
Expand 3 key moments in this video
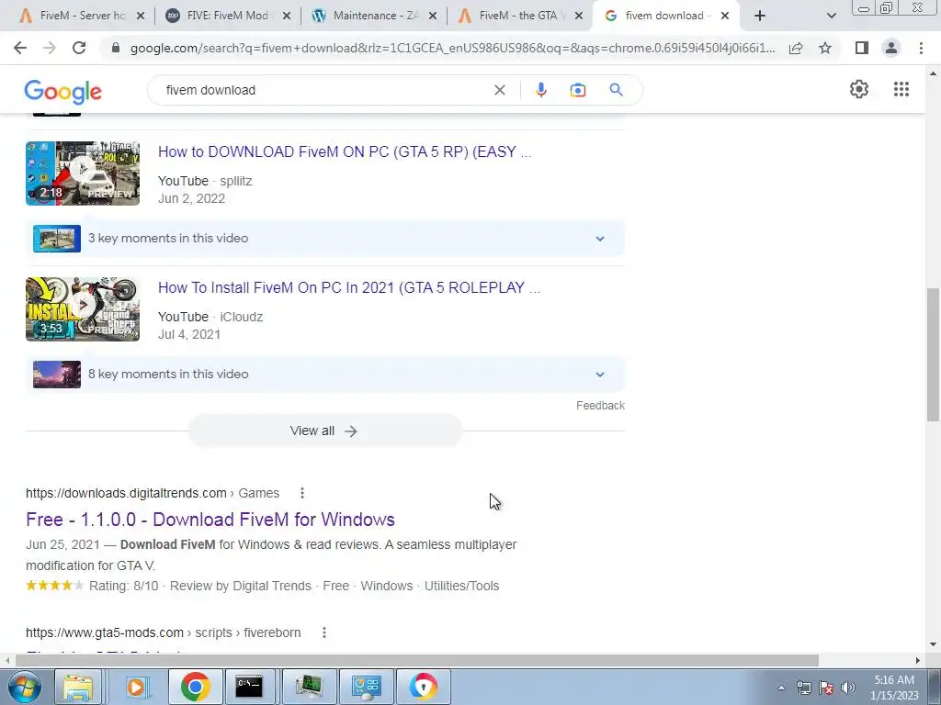pos(325,238)
